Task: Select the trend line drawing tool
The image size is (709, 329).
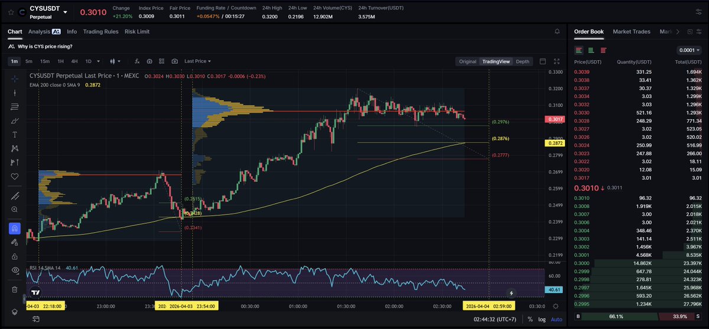Action: click(15, 92)
